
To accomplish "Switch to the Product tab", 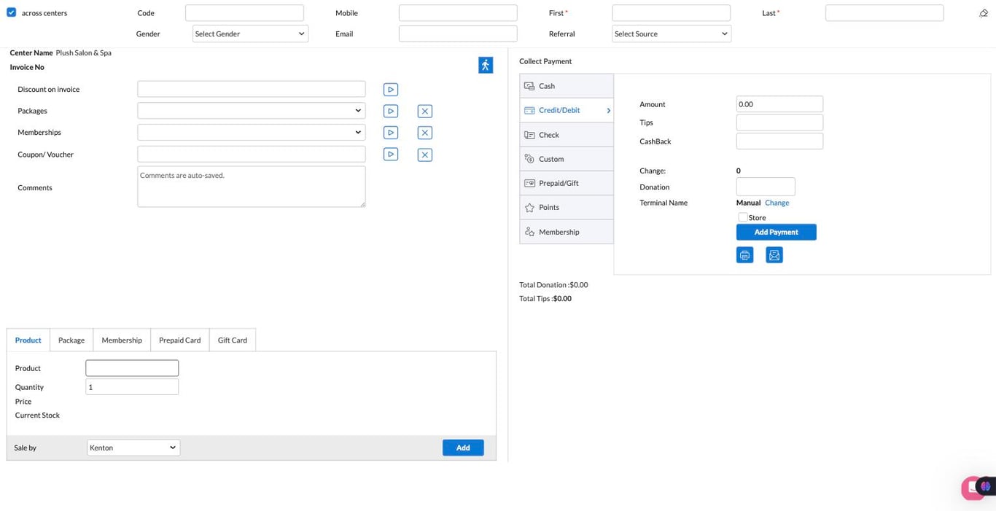I will [x=28, y=340].
